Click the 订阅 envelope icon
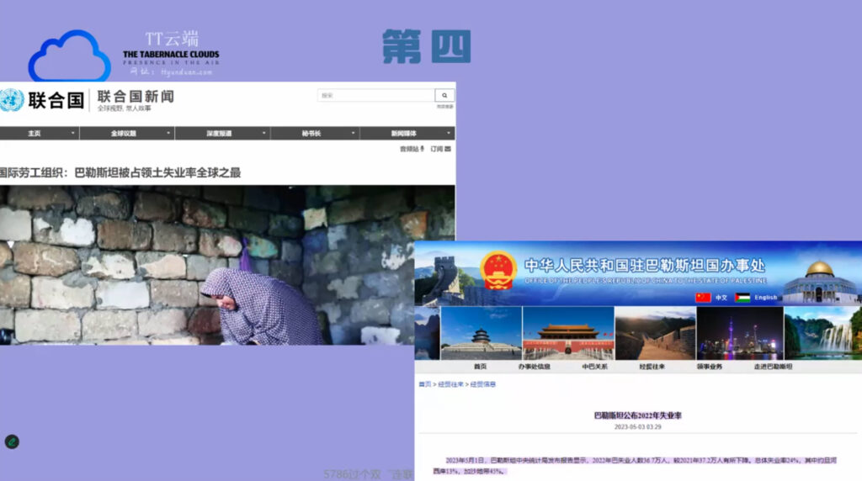 pyautogui.click(x=448, y=149)
